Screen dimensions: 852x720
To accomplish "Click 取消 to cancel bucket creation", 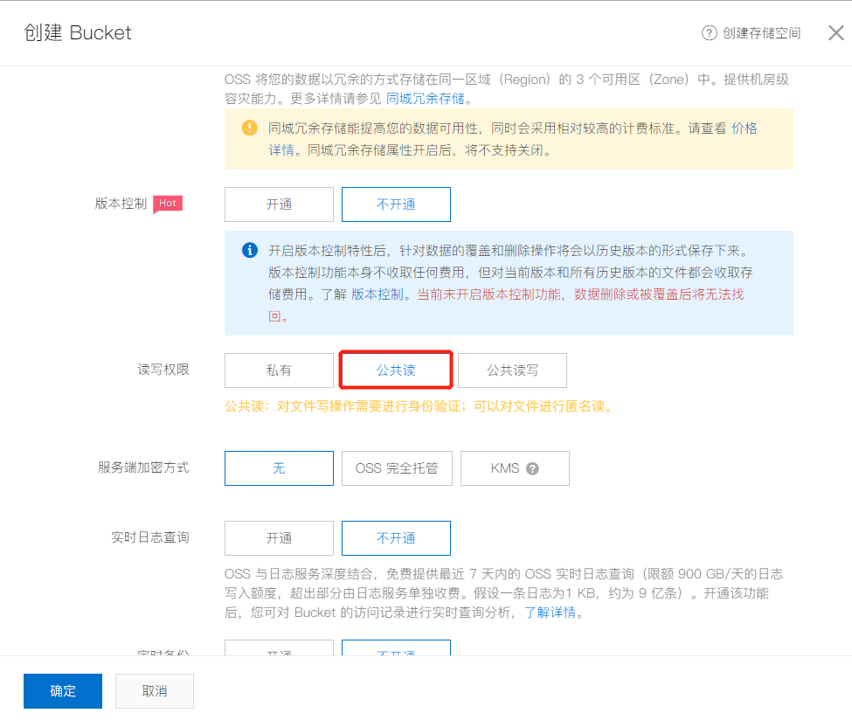I will click(154, 690).
